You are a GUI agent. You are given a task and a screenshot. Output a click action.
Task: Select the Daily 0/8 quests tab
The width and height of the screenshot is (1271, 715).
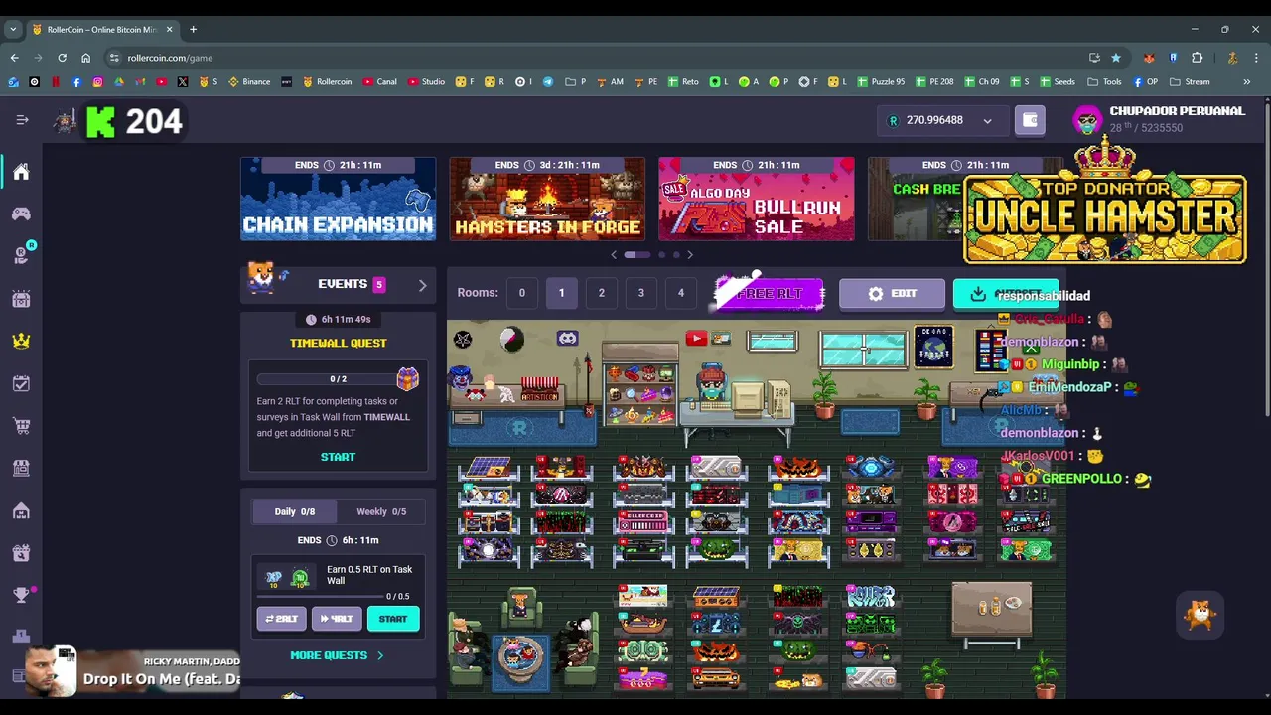tap(294, 511)
